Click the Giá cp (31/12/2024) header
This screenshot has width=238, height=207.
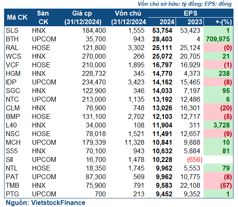coord(83,18)
